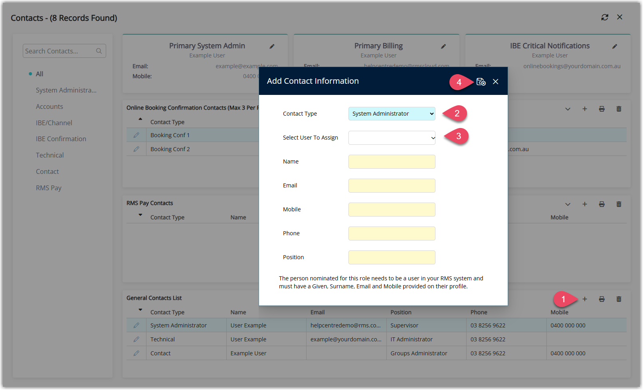
Task: Edit the Primary System Admin card
Action: pos(272,46)
